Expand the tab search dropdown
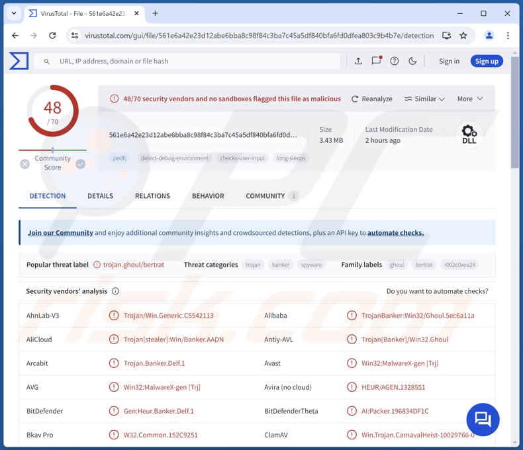Viewport: 523px width, 450px height. click(14, 13)
